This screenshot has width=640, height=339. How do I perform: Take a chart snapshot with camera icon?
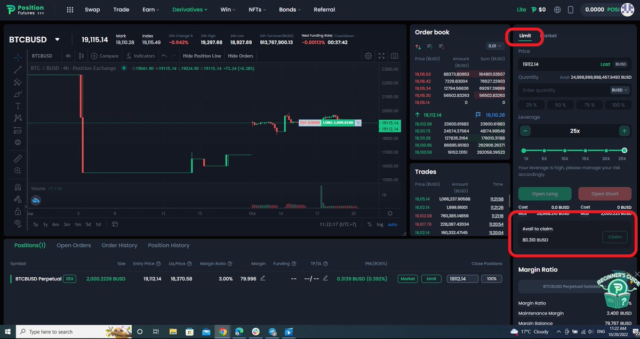tap(394, 55)
